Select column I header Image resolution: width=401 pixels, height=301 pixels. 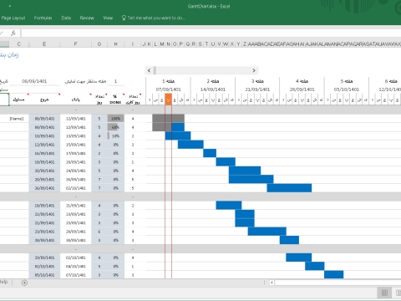click(133, 44)
